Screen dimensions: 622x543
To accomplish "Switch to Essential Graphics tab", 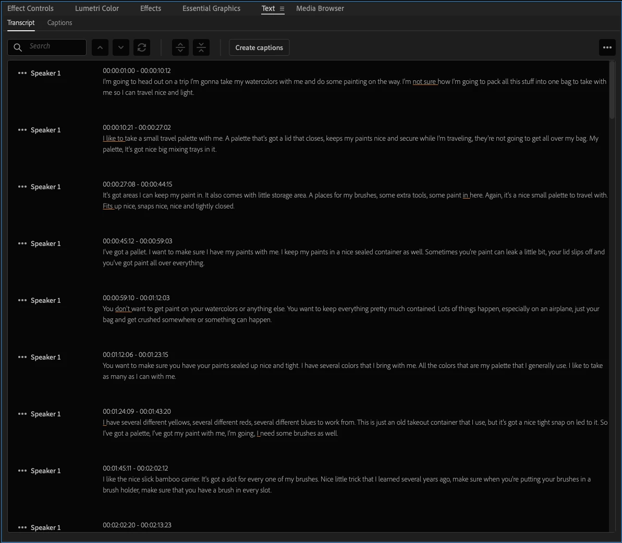I will tap(211, 8).
